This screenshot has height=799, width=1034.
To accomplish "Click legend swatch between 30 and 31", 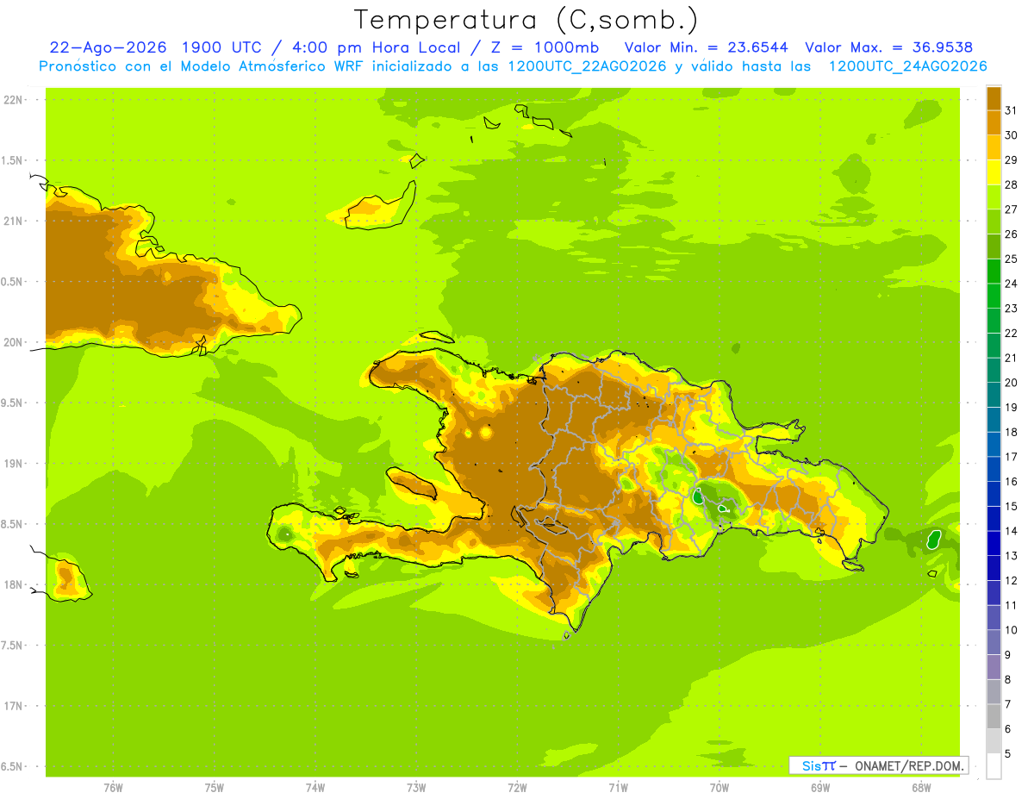I will point(994,122).
